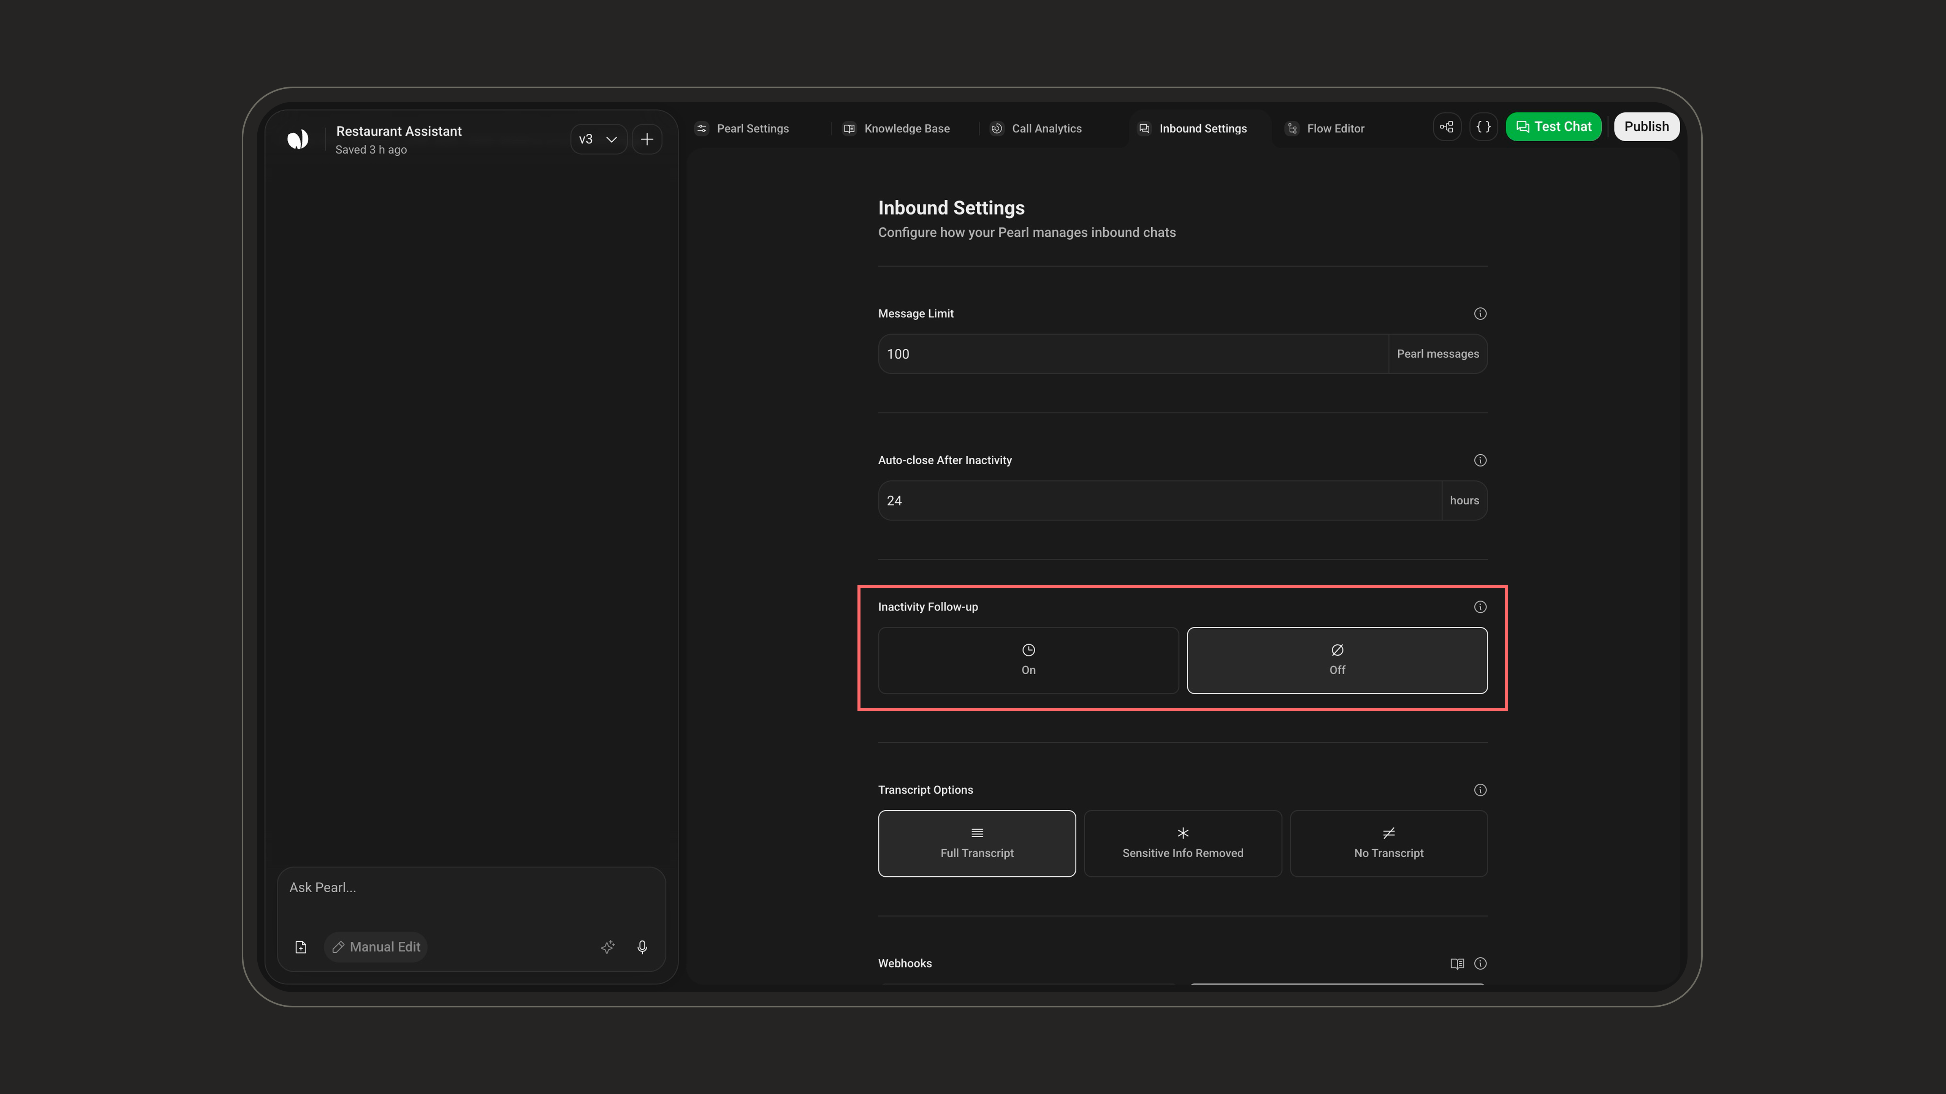
Task: Click the Webhooks section label
Action: pos(905,963)
